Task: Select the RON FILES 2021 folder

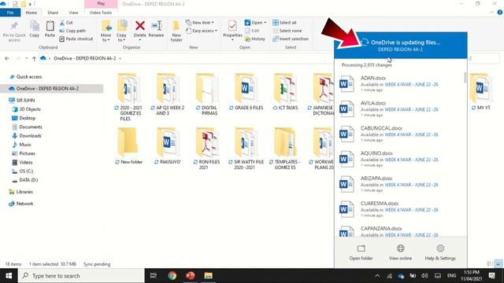Action: coord(206,149)
